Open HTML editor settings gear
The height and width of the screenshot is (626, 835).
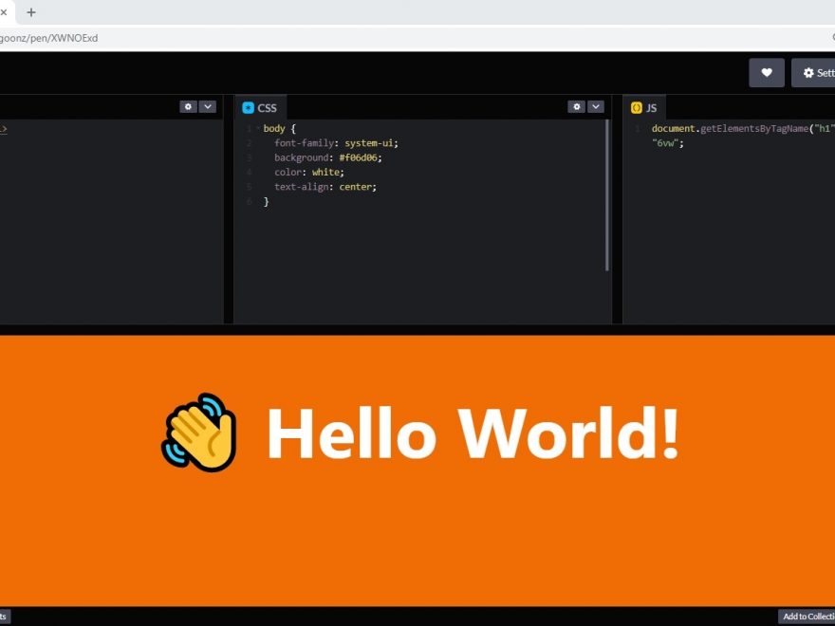click(x=188, y=107)
